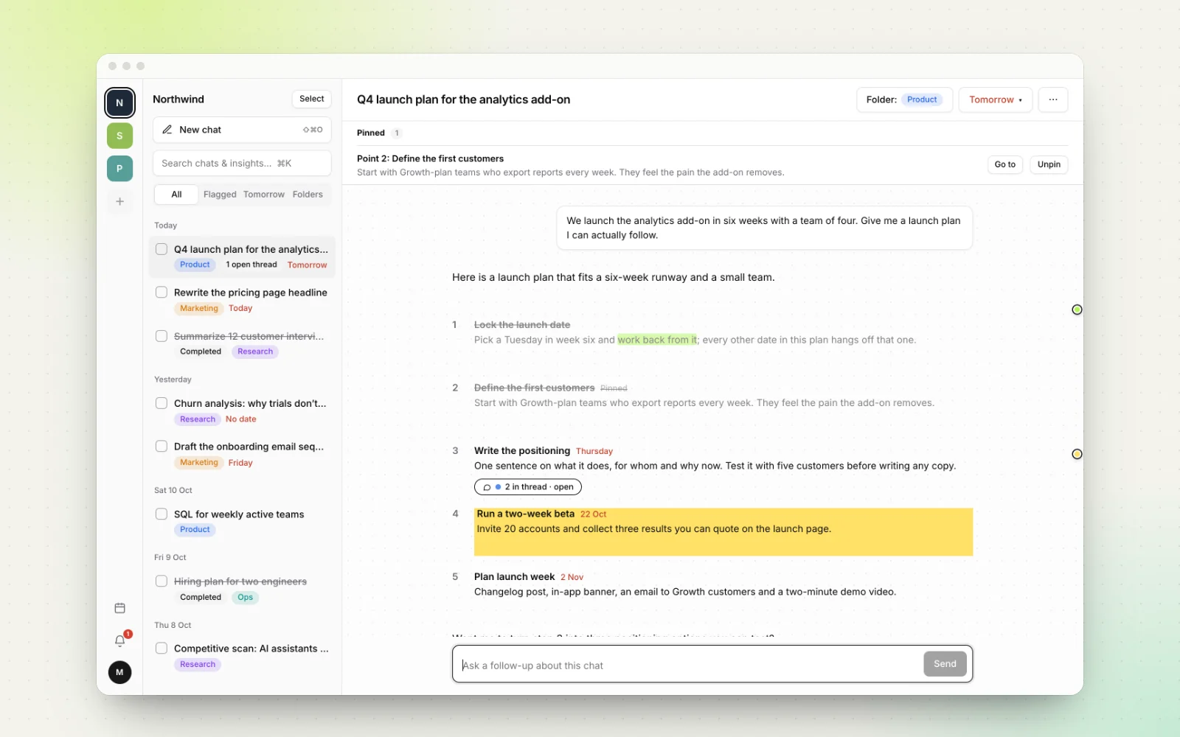The height and width of the screenshot is (737, 1180).
Task: Open Competitive scan: AI assistants chat
Action: point(251,649)
